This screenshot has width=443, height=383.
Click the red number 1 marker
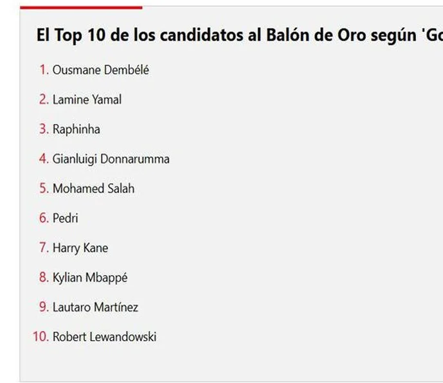tap(44, 70)
